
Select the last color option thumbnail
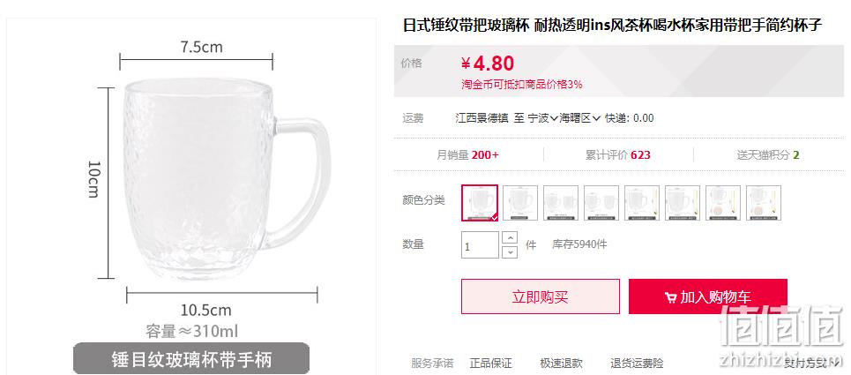(764, 202)
